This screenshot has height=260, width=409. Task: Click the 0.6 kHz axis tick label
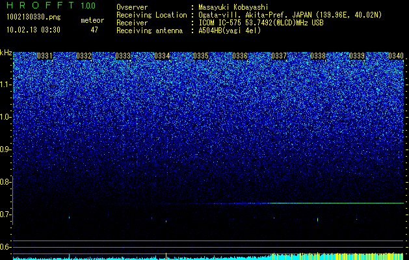pos(5,247)
